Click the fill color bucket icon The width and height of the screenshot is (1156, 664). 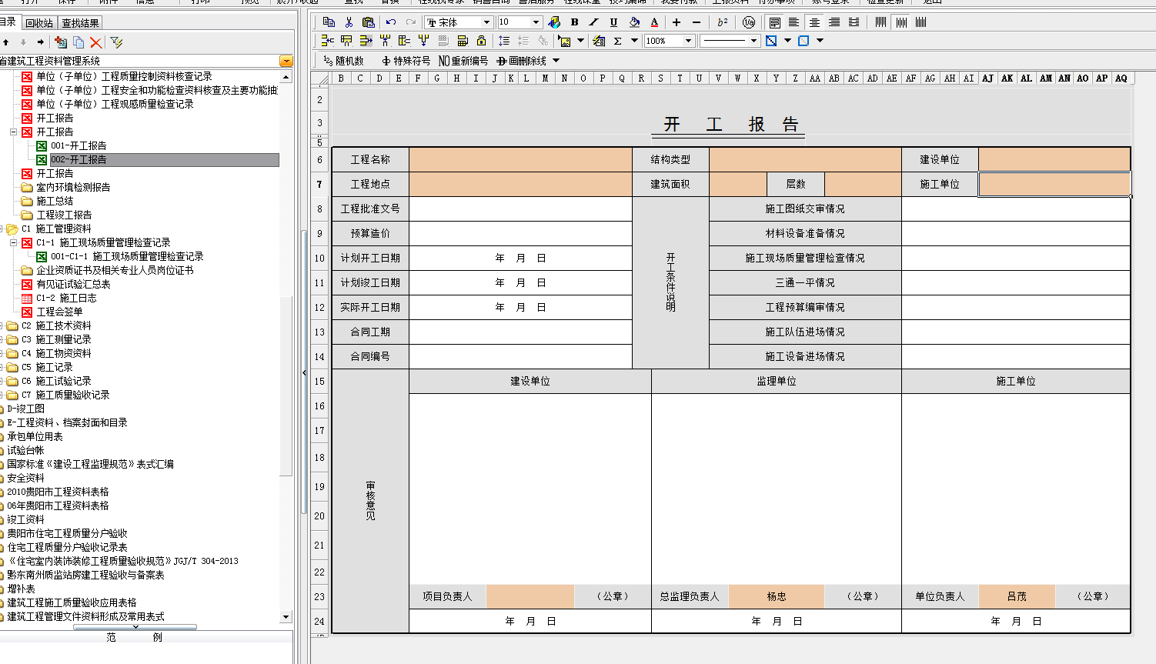click(x=634, y=22)
